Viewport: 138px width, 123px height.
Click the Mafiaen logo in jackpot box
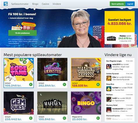(112, 38)
